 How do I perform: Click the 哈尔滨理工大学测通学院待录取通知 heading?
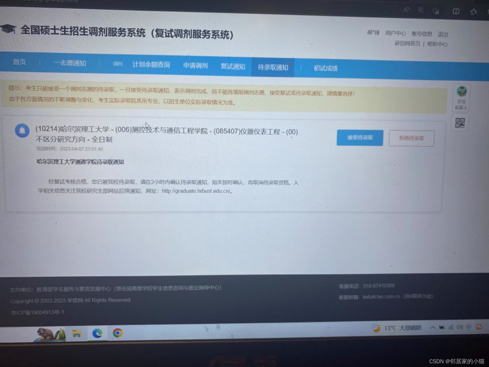coord(80,162)
